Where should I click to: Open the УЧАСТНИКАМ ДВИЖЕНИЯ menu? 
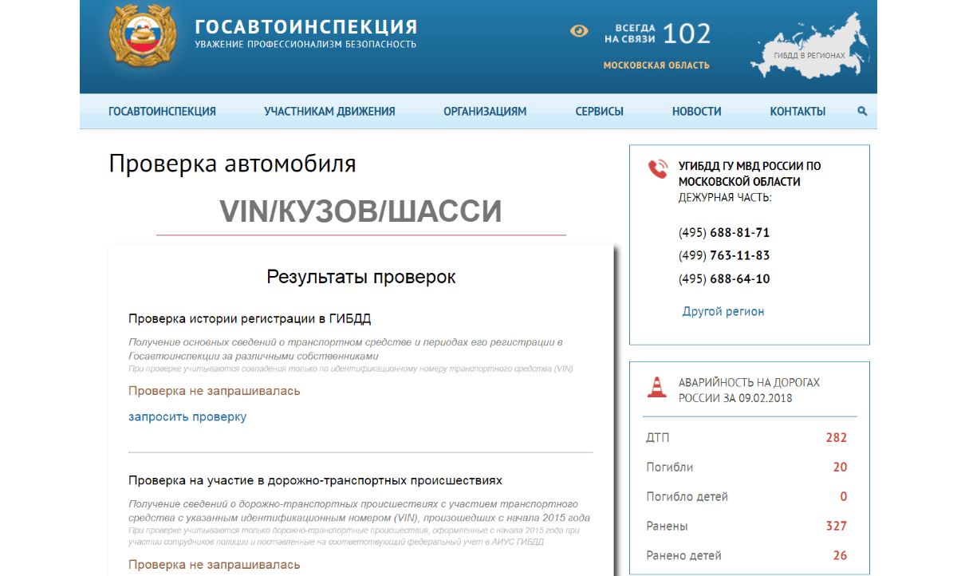coord(329,111)
